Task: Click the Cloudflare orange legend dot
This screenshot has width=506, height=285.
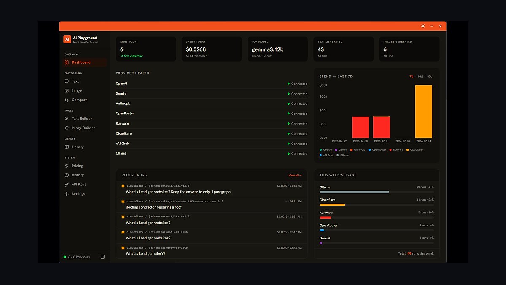Action: point(407,150)
